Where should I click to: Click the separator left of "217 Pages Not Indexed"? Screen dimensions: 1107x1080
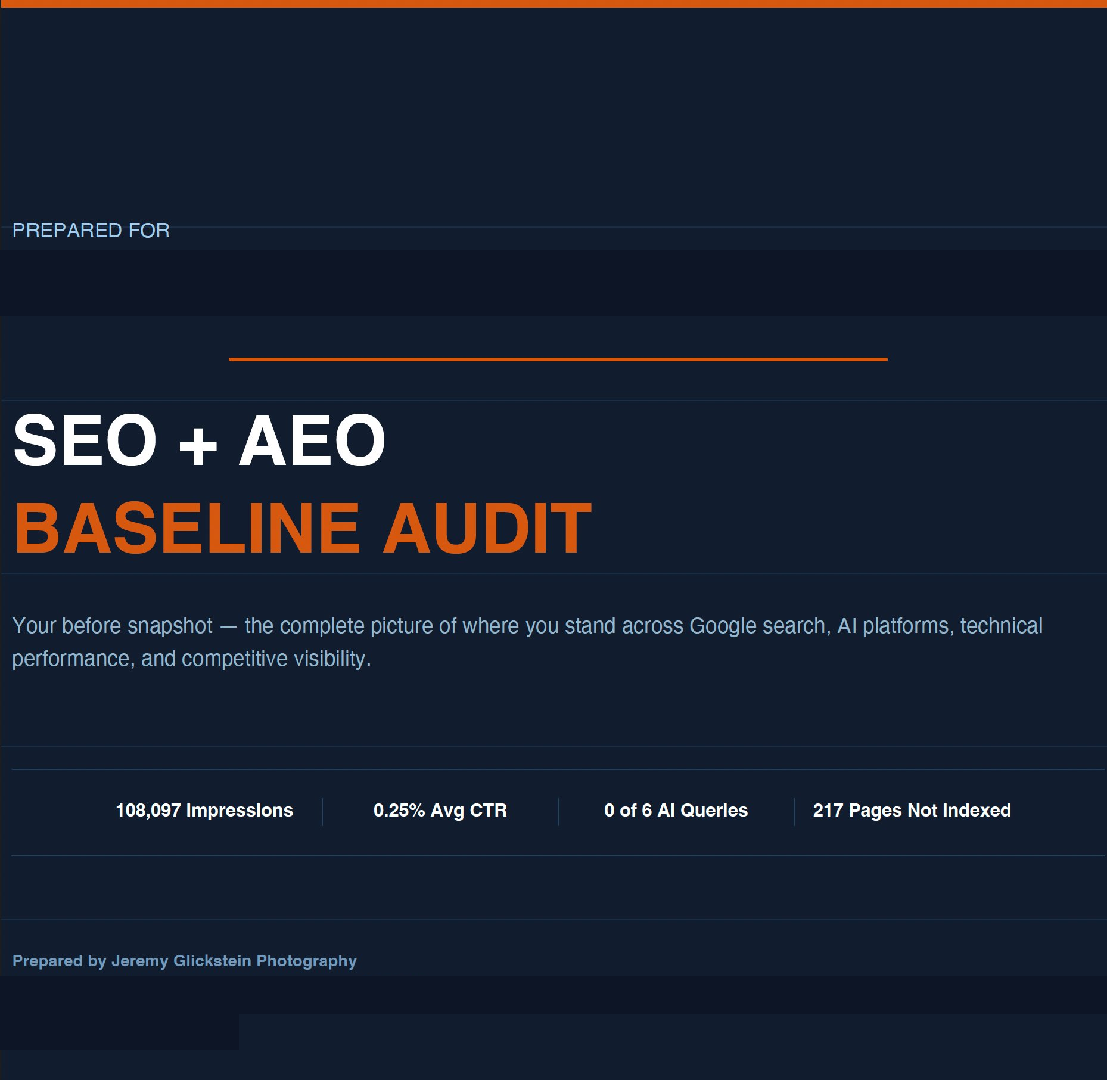(794, 810)
